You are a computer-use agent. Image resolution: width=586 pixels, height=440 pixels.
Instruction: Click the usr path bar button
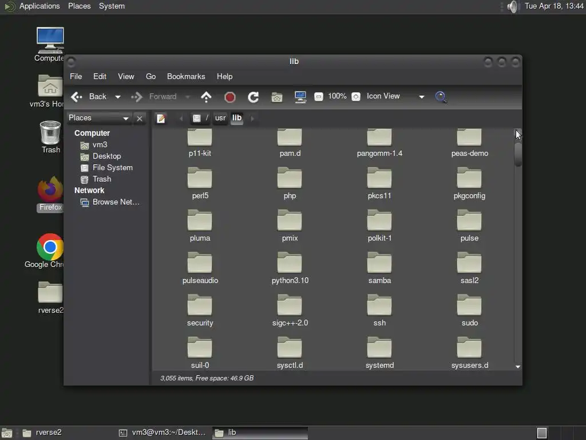pos(220,118)
